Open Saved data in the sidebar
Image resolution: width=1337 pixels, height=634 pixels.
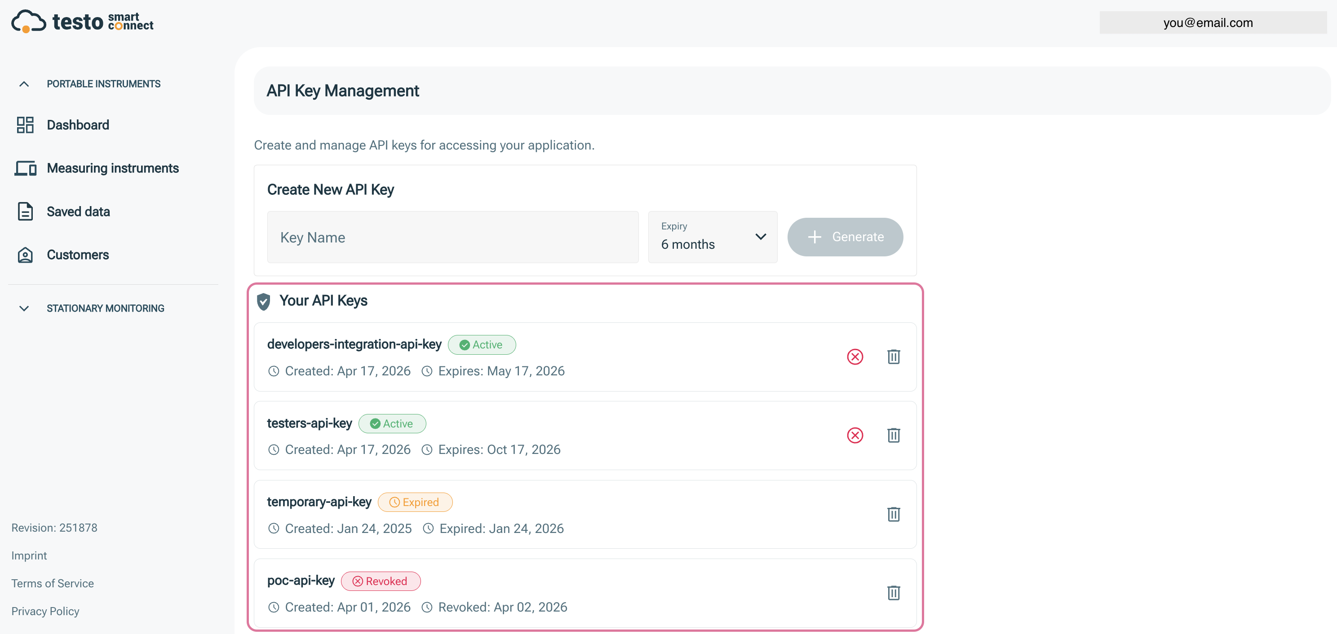pyautogui.click(x=78, y=211)
